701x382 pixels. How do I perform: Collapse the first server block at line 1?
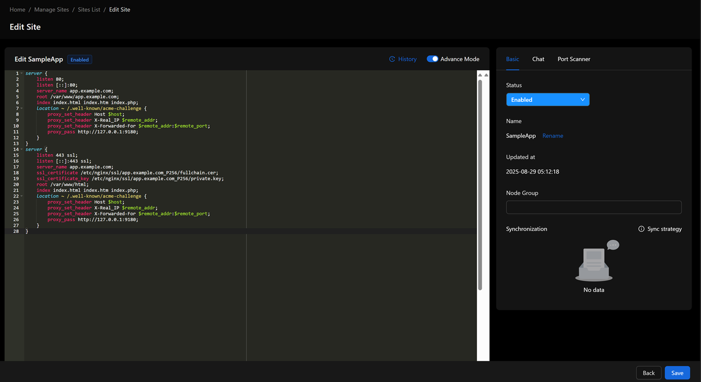(21, 73)
